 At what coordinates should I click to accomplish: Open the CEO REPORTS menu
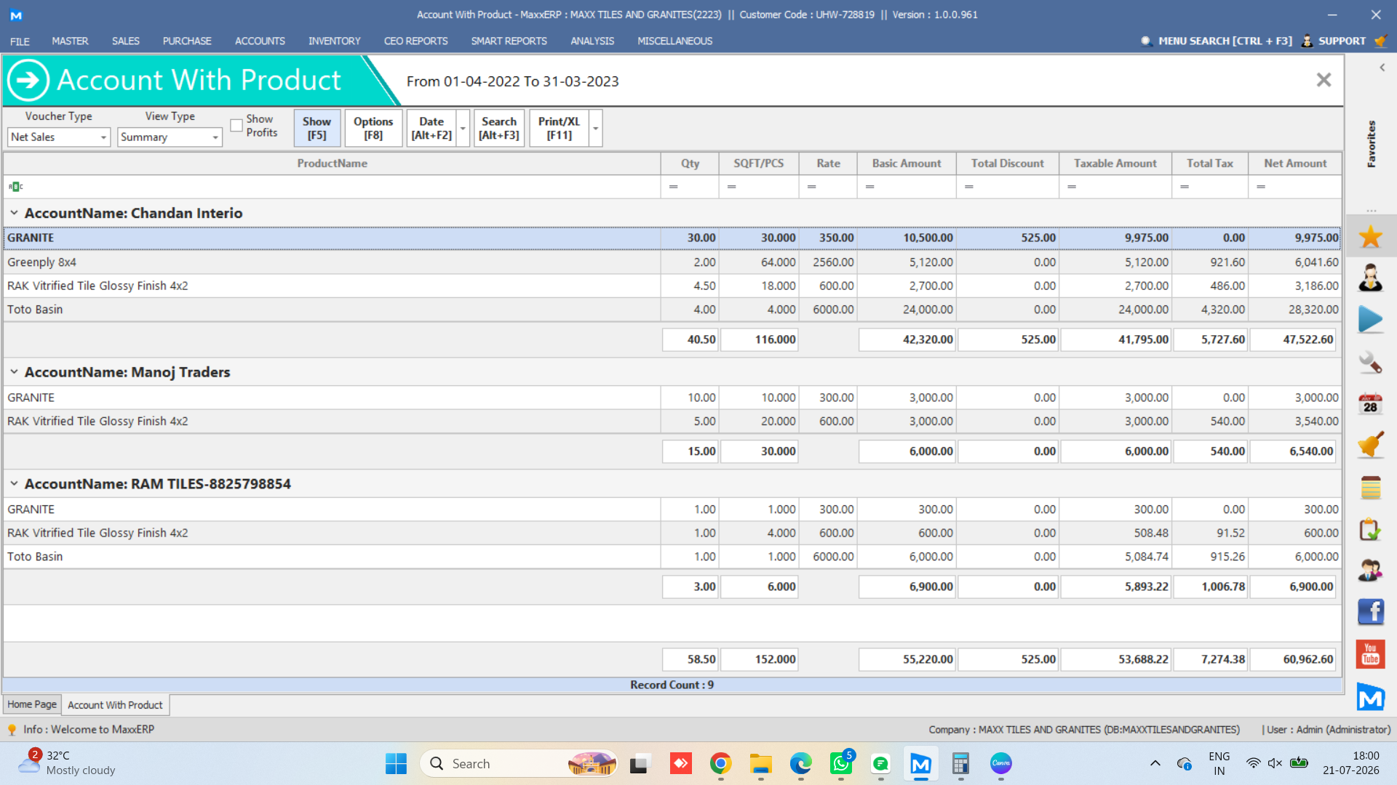pos(416,41)
